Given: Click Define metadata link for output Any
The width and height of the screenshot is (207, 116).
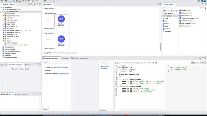Looking at the screenshot, I should click(x=105, y=67).
